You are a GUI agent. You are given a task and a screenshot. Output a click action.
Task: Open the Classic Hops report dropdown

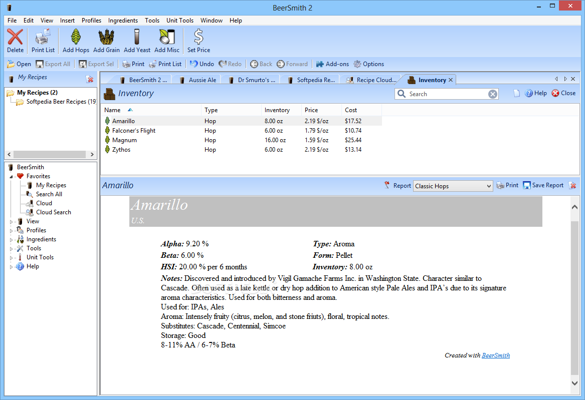coord(453,186)
